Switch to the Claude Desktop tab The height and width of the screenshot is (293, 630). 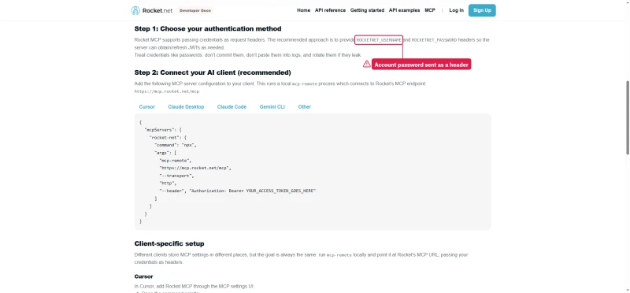click(186, 107)
